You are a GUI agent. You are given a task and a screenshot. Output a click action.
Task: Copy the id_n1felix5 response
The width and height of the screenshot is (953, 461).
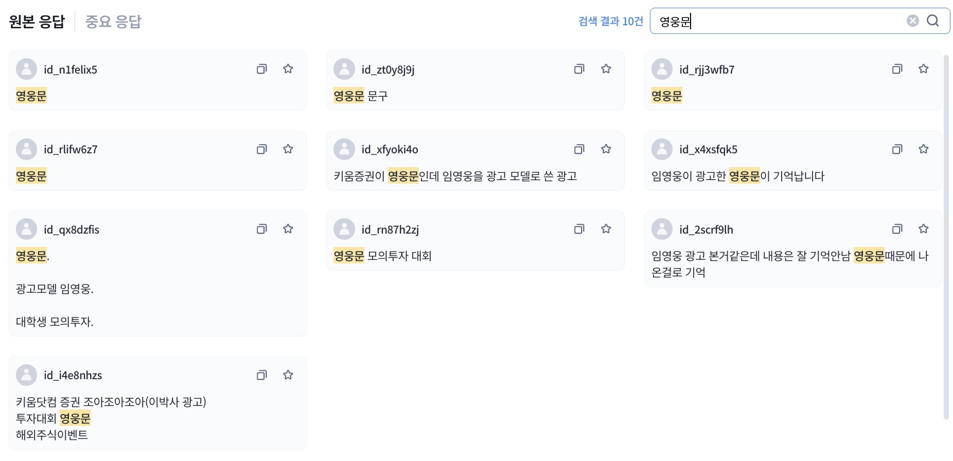click(x=261, y=69)
